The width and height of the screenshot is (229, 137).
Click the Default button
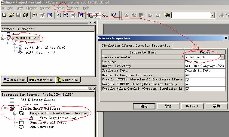coord(192,106)
